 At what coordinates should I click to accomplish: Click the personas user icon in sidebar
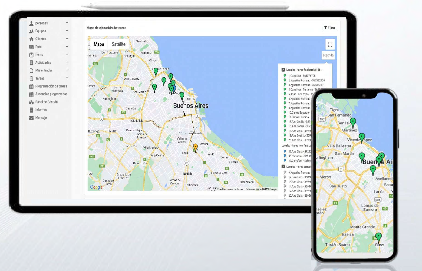tap(31, 23)
